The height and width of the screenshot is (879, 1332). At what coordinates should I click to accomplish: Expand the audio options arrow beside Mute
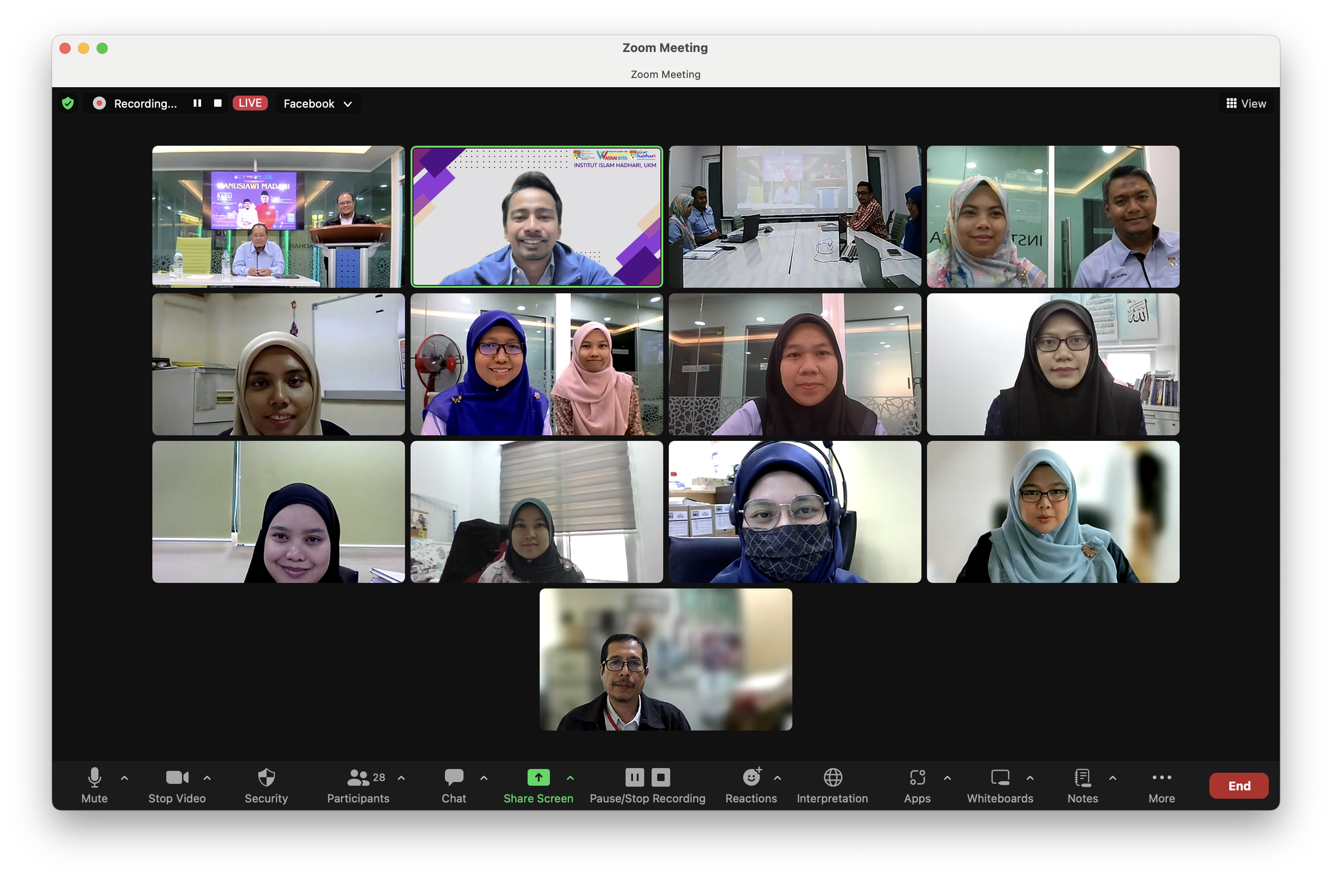coord(124,778)
